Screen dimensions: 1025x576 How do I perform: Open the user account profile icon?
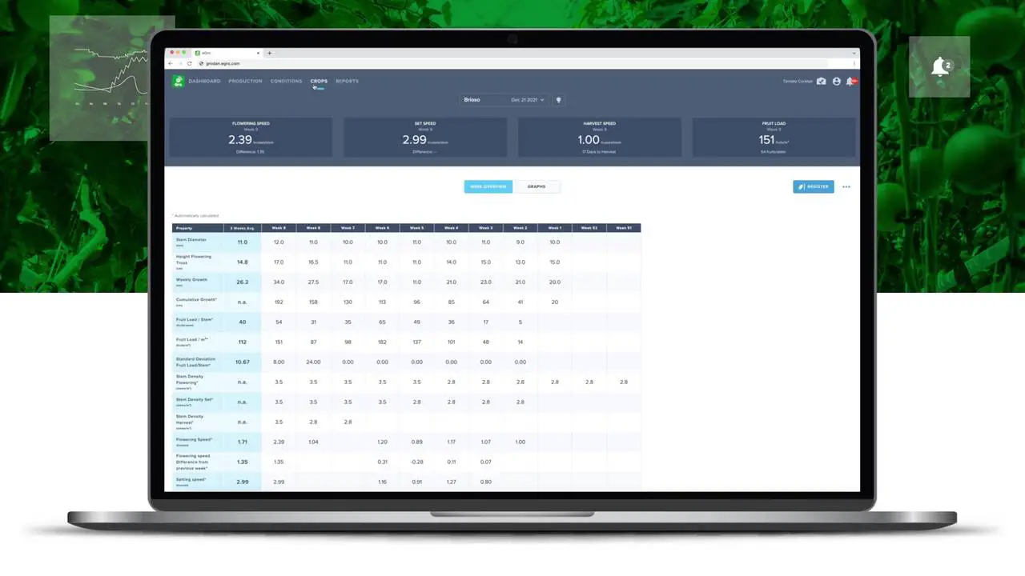(836, 81)
